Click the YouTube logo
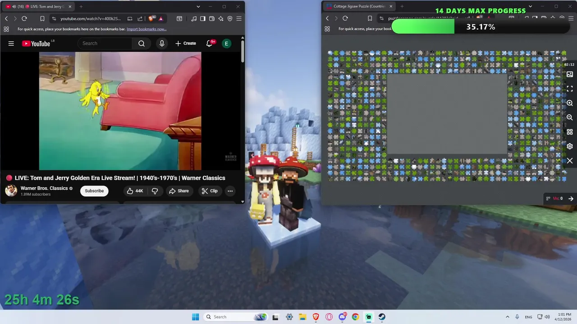This screenshot has height=324, width=577. pyautogui.click(x=36, y=43)
